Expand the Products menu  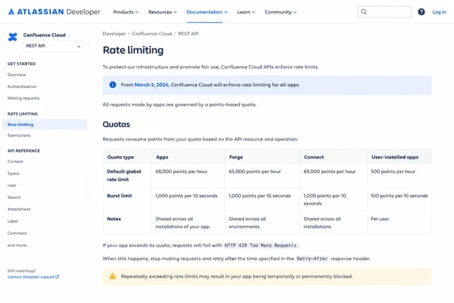pos(125,12)
